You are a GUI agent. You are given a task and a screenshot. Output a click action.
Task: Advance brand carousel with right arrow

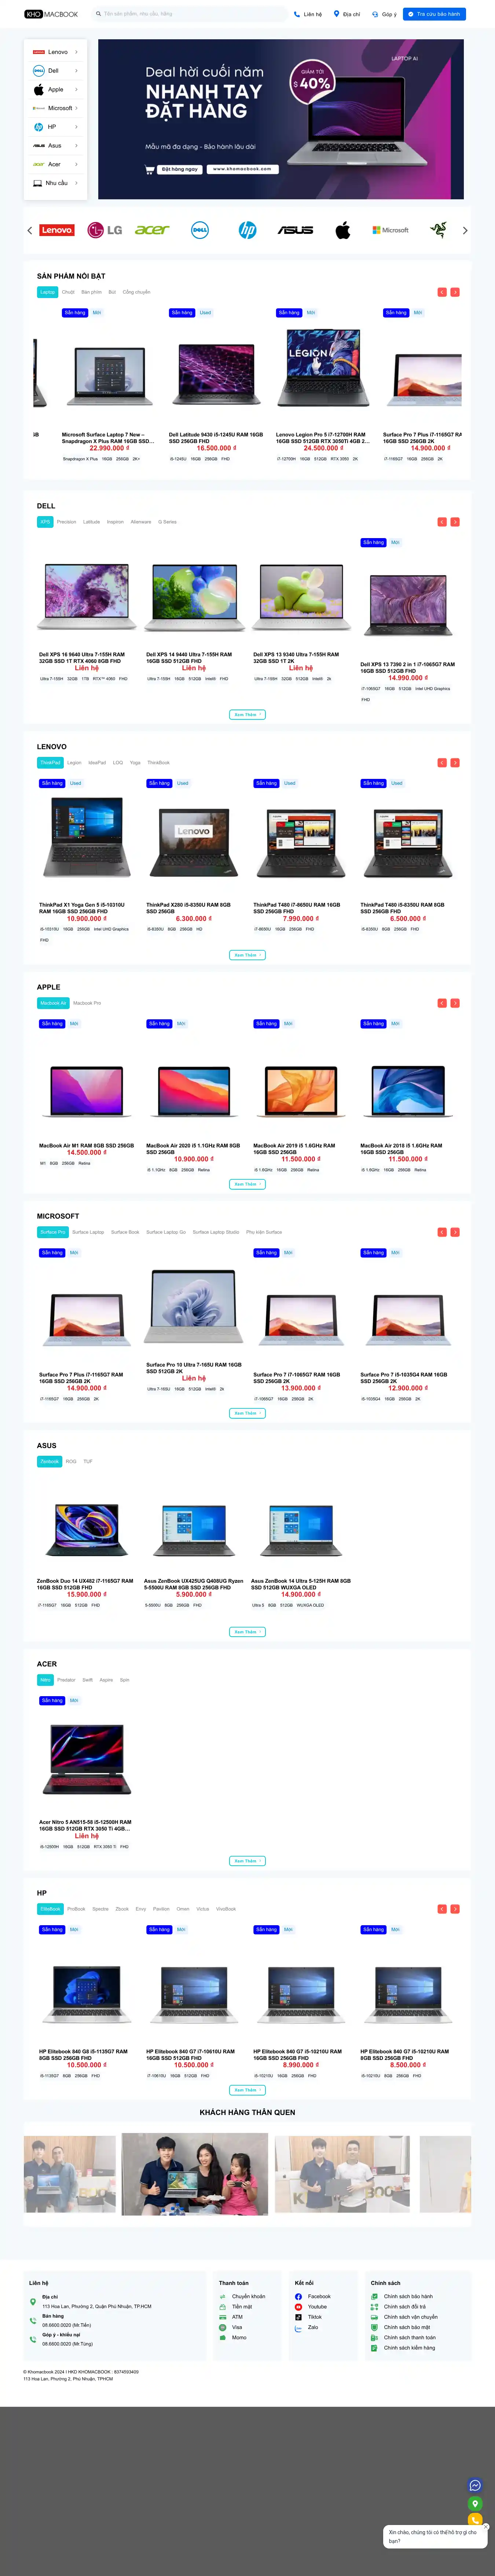click(x=465, y=230)
